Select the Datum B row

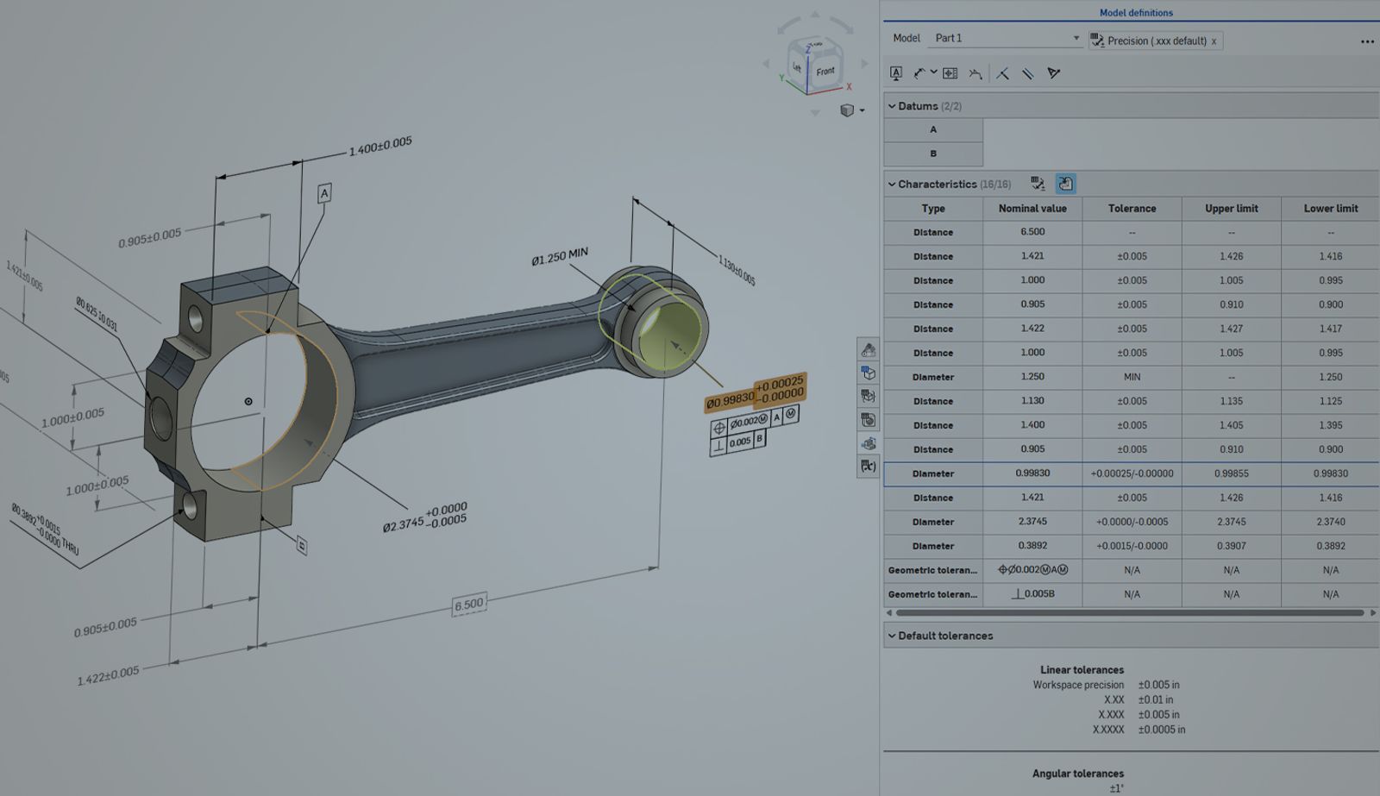(933, 154)
